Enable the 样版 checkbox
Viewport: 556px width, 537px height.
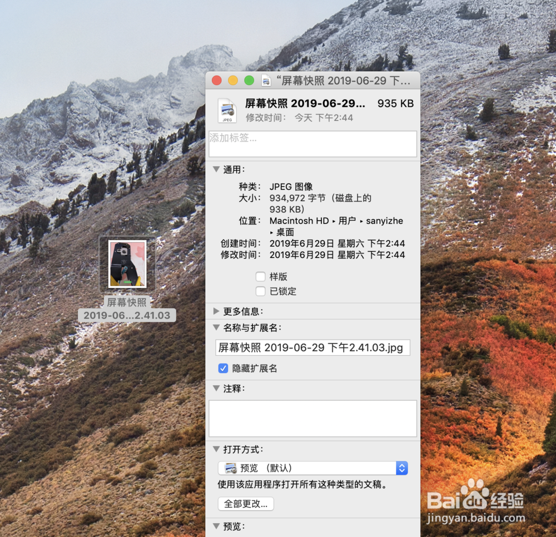pyautogui.click(x=261, y=276)
